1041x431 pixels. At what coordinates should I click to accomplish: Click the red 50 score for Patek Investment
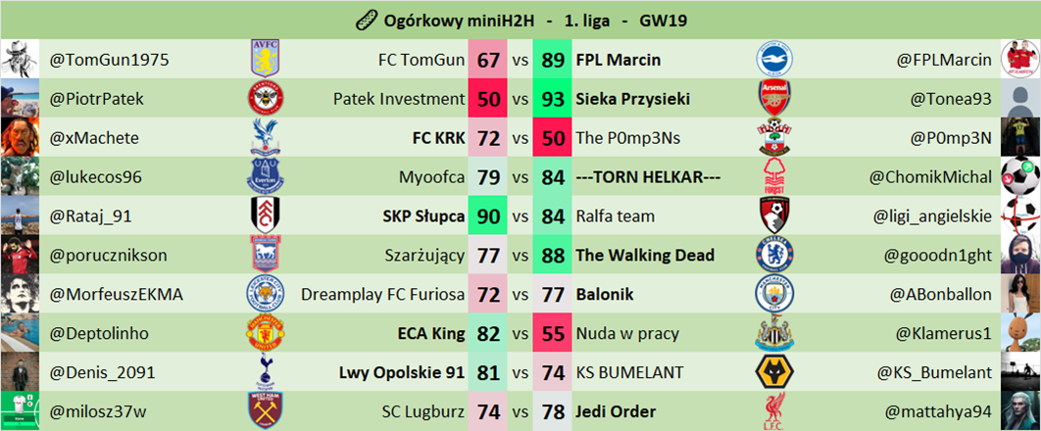pos(488,99)
